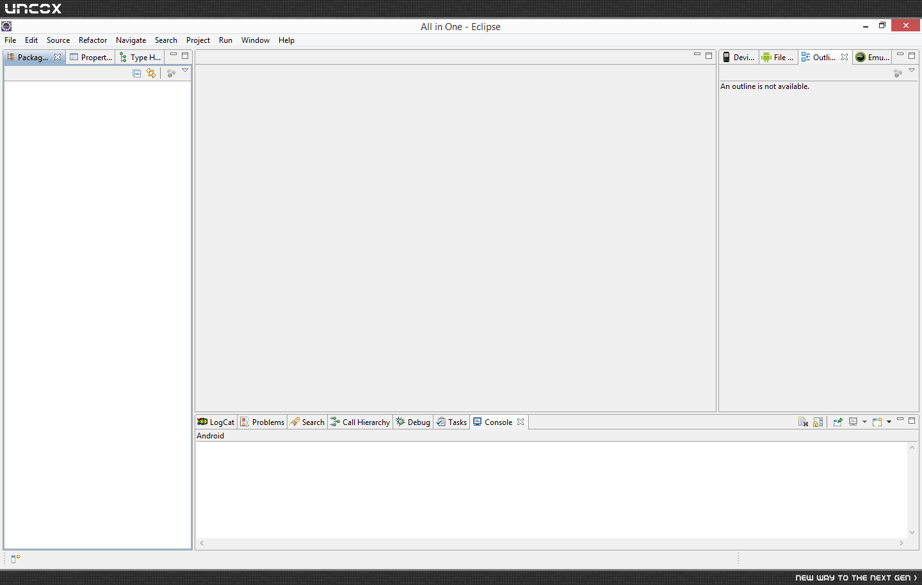Open the Project menu
This screenshot has height=585, width=922.
coord(198,40)
